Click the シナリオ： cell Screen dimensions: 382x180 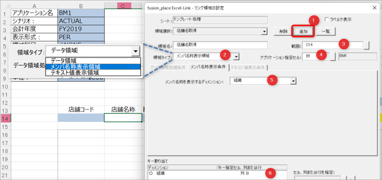[x=34, y=21]
